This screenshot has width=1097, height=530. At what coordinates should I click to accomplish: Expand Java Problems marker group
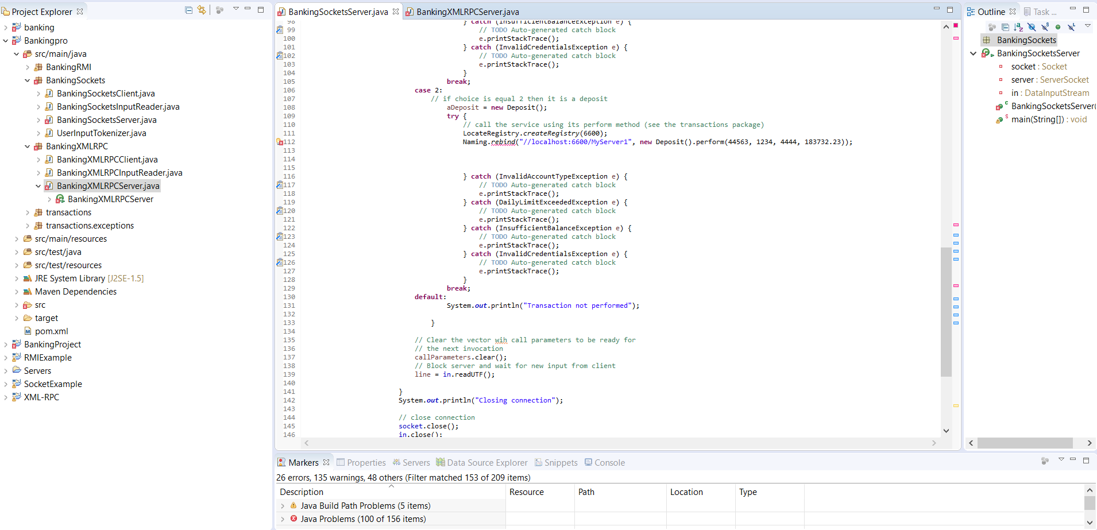283,519
